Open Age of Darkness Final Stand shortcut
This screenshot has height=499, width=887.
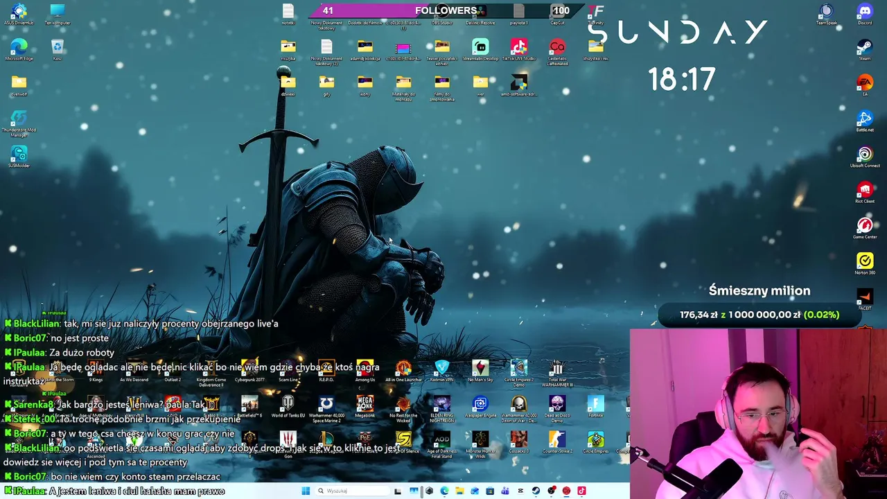[442, 444]
